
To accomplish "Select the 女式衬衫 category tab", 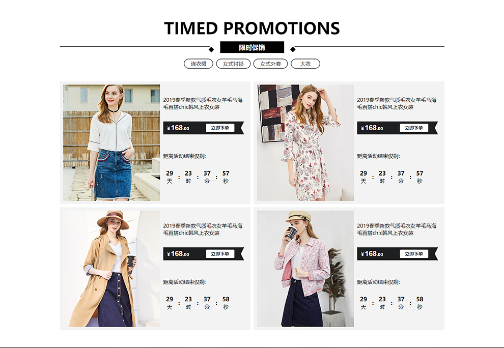I will tap(233, 64).
